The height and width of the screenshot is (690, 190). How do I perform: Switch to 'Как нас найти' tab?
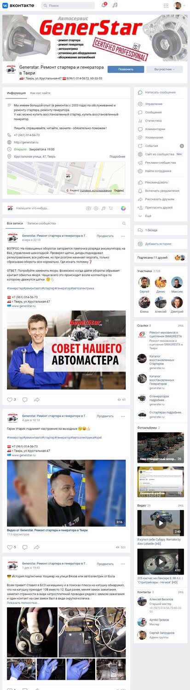click(40, 93)
